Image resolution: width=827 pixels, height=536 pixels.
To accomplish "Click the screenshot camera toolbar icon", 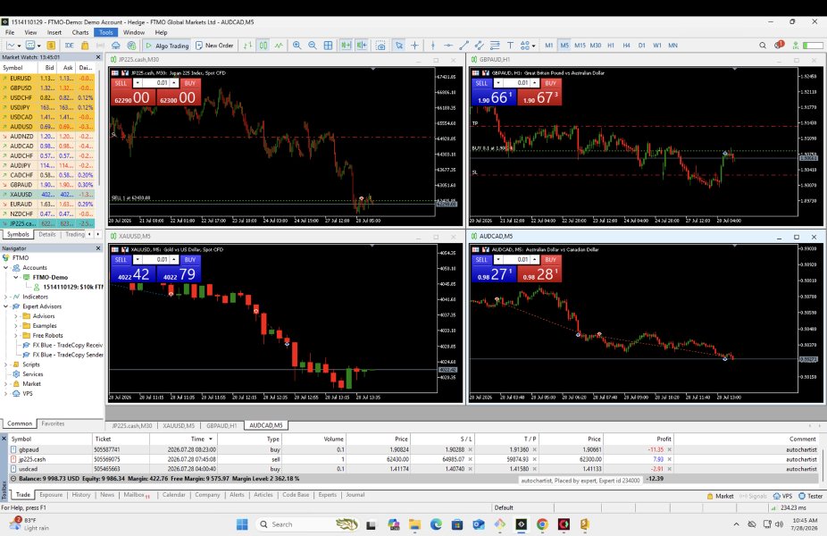I will coord(380,46).
